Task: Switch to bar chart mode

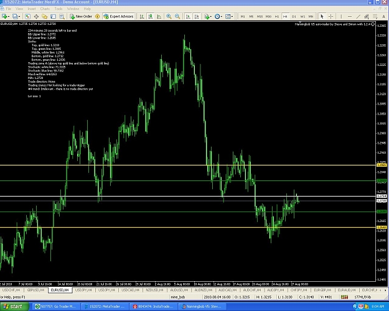Action: (142, 16)
